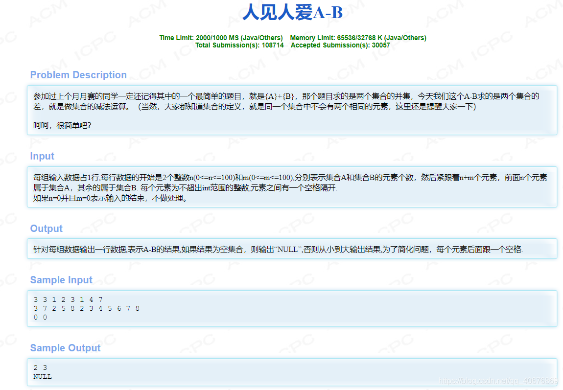
Task: Click the output description 针对每组数据输出一行数据
Action: pyautogui.click(x=278, y=250)
